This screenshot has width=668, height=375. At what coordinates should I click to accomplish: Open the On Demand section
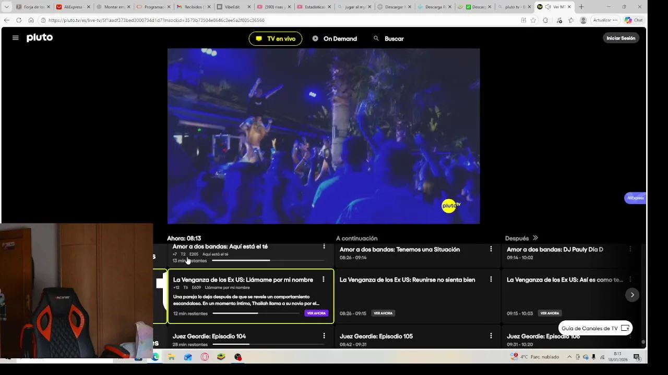click(x=335, y=39)
